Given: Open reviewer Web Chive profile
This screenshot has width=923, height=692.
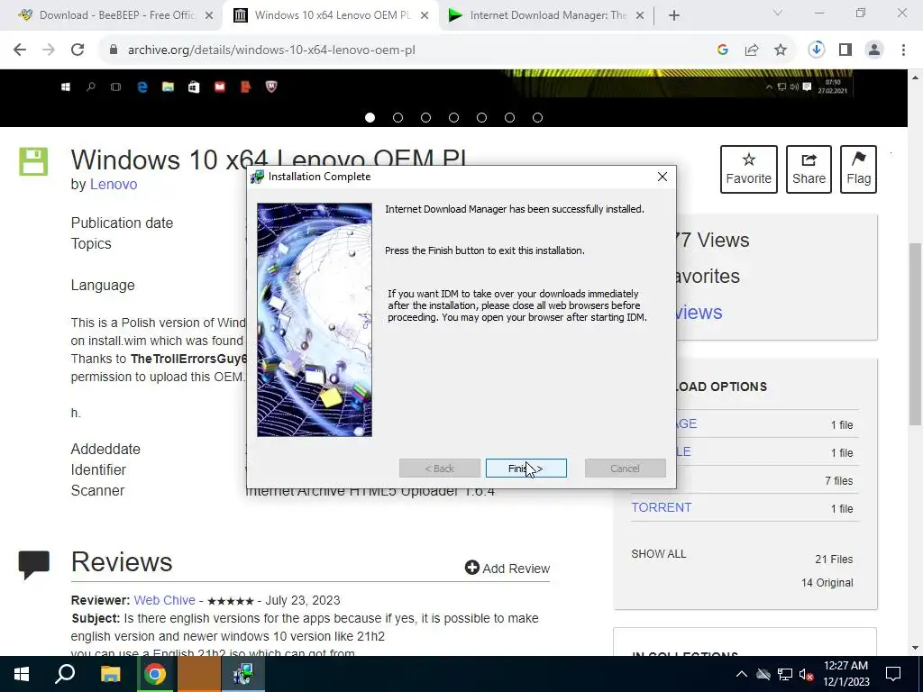Looking at the screenshot, I should coord(164,600).
